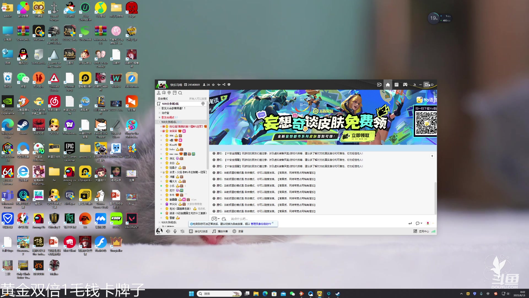
Task: Toggle the microphone icon in YY bottom bar
Action: point(175,231)
